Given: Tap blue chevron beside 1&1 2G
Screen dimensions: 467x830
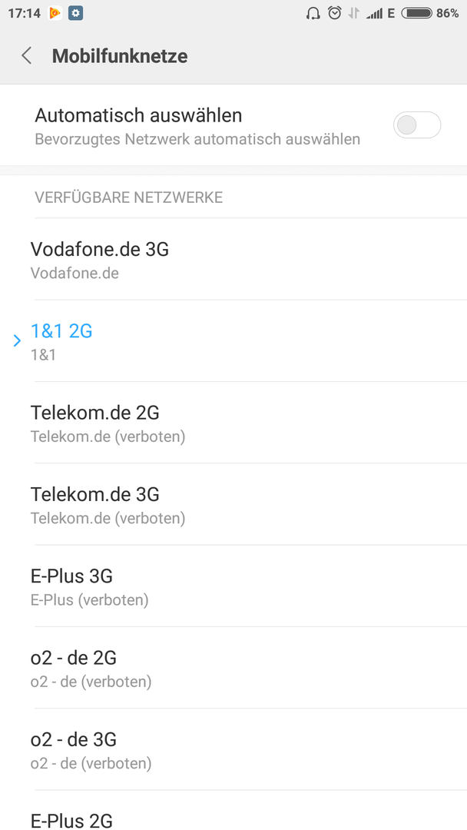Looking at the screenshot, I should coord(17,340).
